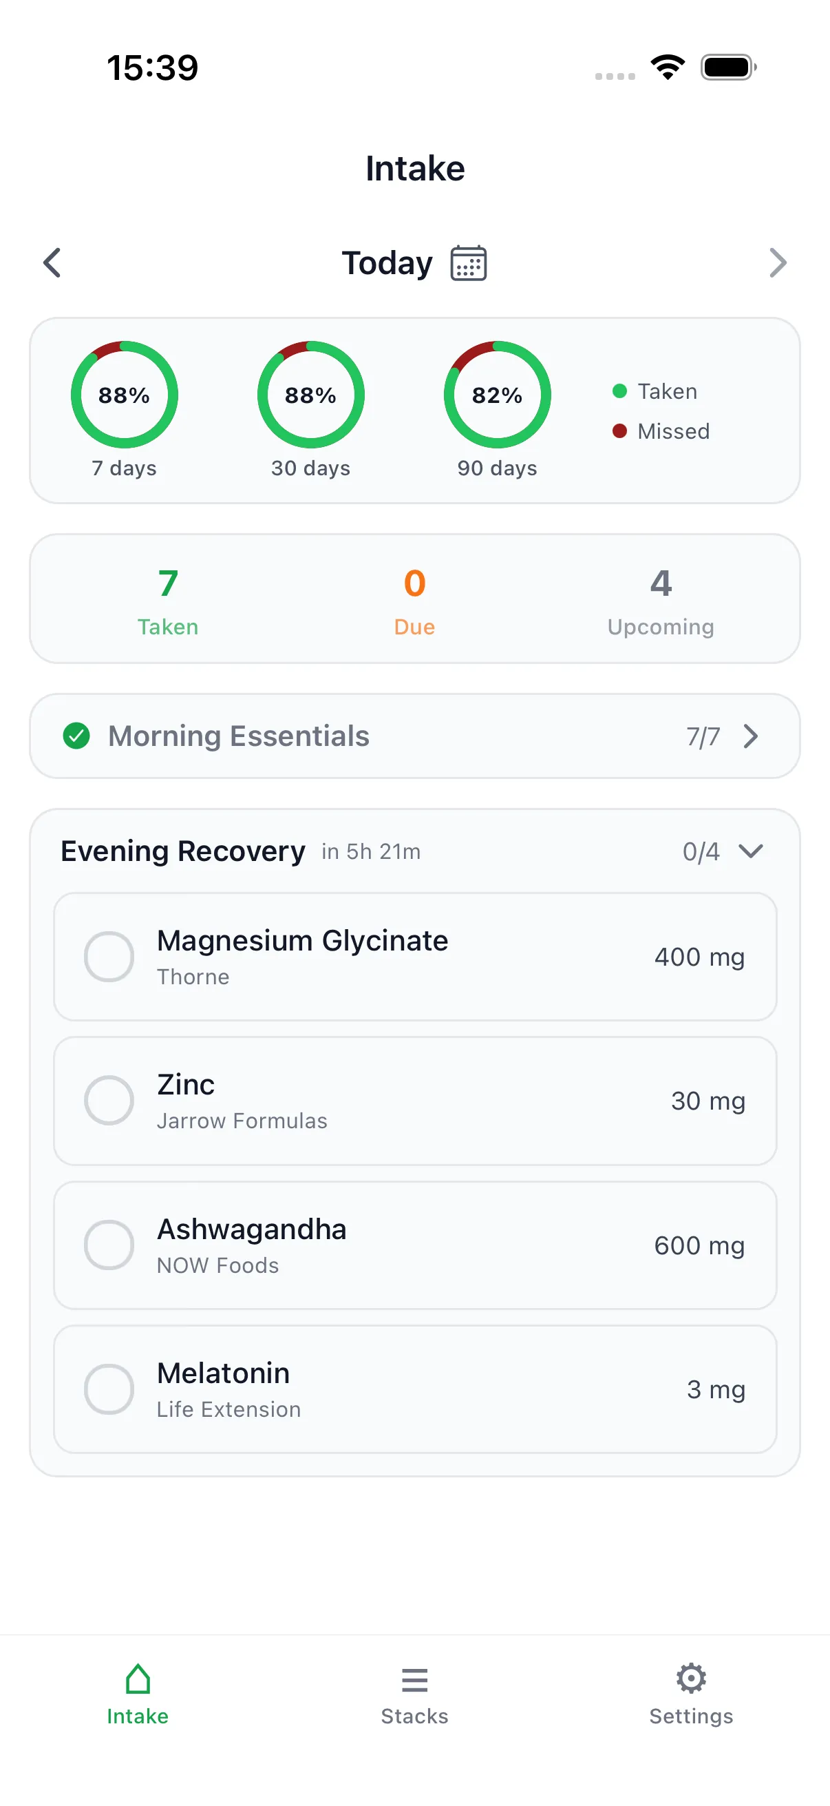This screenshot has height=1806, width=830.
Task: Open the 90 days adherence ring
Action: coord(498,395)
